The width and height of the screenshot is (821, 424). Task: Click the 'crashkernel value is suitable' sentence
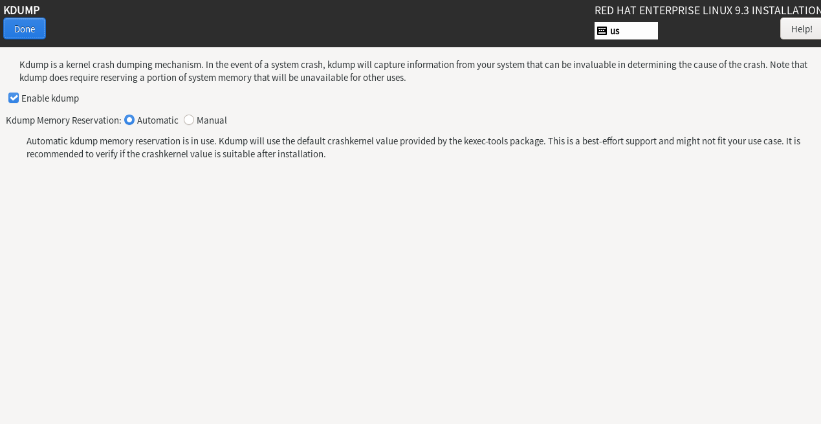(x=198, y=154)
